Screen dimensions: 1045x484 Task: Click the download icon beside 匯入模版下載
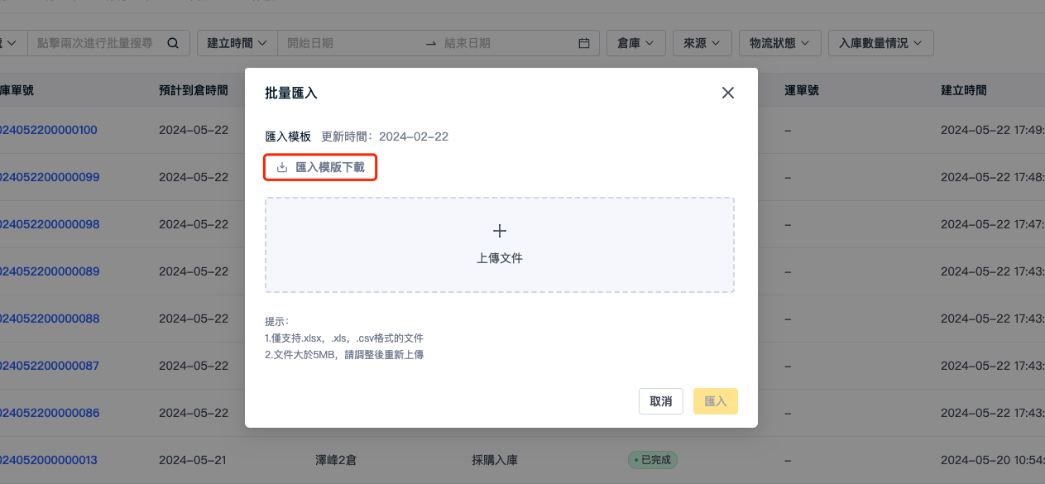click(282, 167)
